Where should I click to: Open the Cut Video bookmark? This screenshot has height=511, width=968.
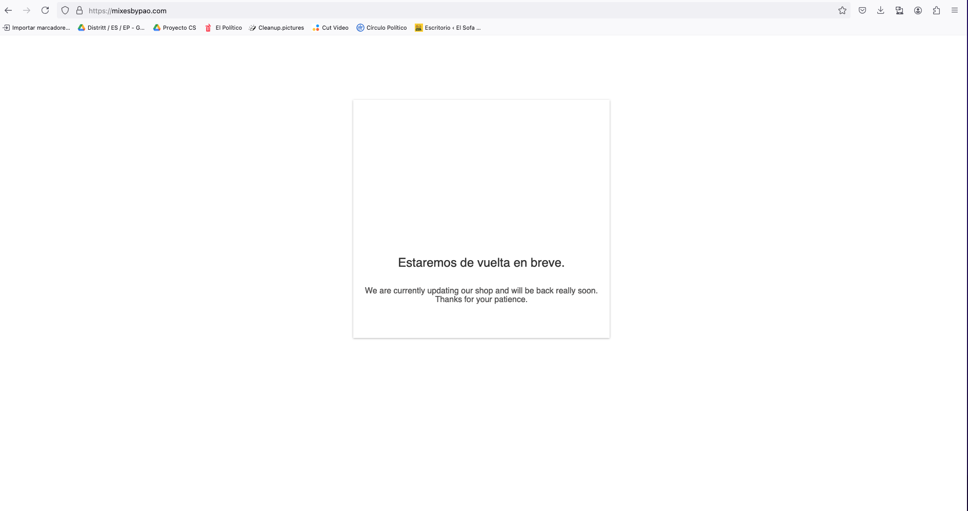click(331, 28)
